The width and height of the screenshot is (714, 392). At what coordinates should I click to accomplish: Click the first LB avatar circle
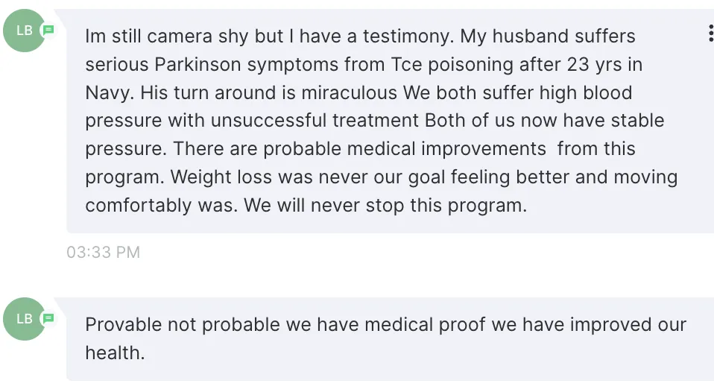pos(25,31)
